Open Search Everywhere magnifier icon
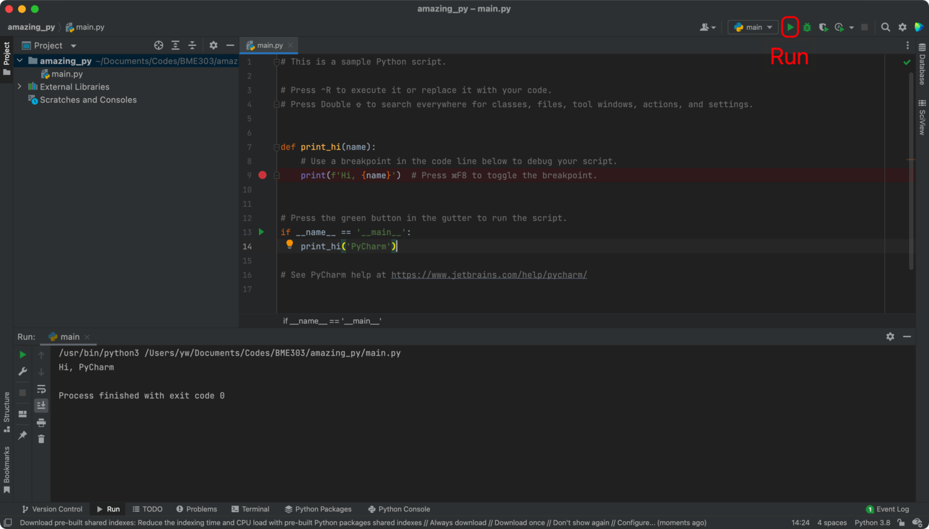Viewport: 929px width, 529px height. [885, 27]
